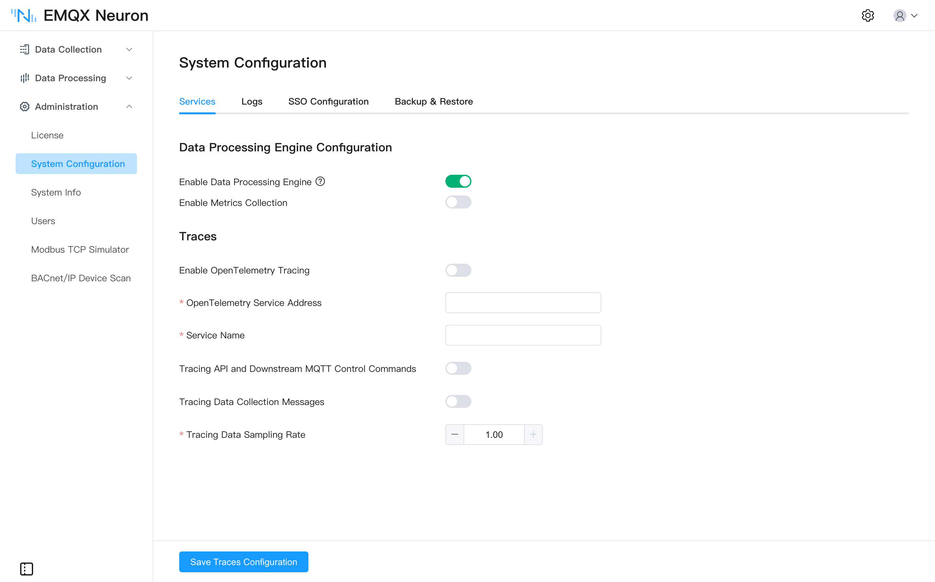Image resolution: width=935 pixels, height=582 pixels.
Task: Open the settings gear in the header
Action: 868,15
